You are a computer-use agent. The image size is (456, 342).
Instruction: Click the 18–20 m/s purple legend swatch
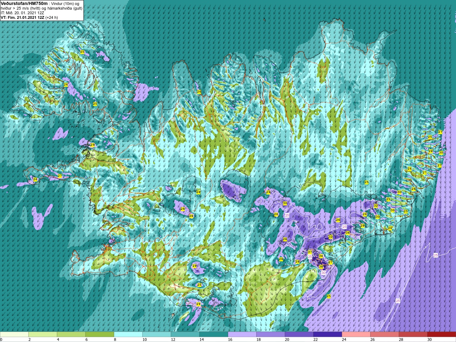(x=271, y=335)
